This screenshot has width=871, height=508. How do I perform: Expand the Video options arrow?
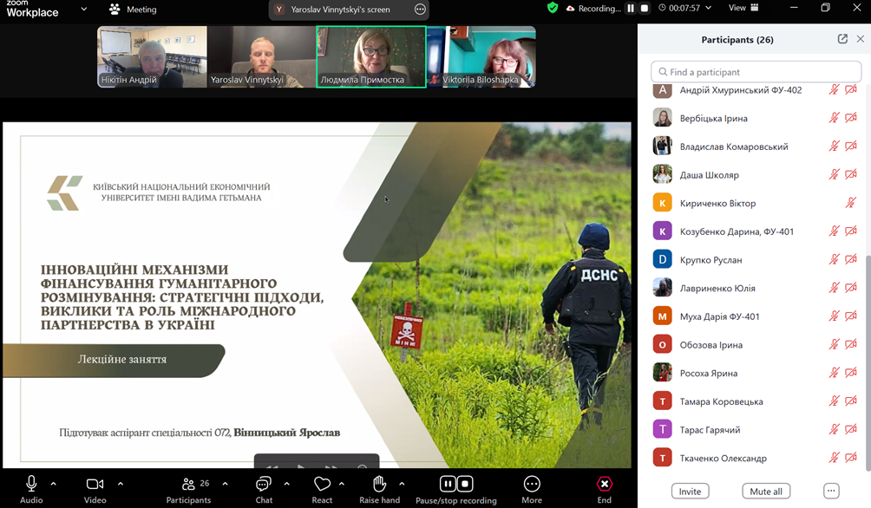tap(120, 484)
